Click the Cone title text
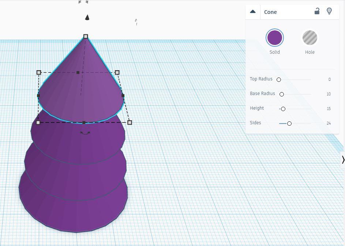This screenshot has width=345, height=246. [270, 12]
